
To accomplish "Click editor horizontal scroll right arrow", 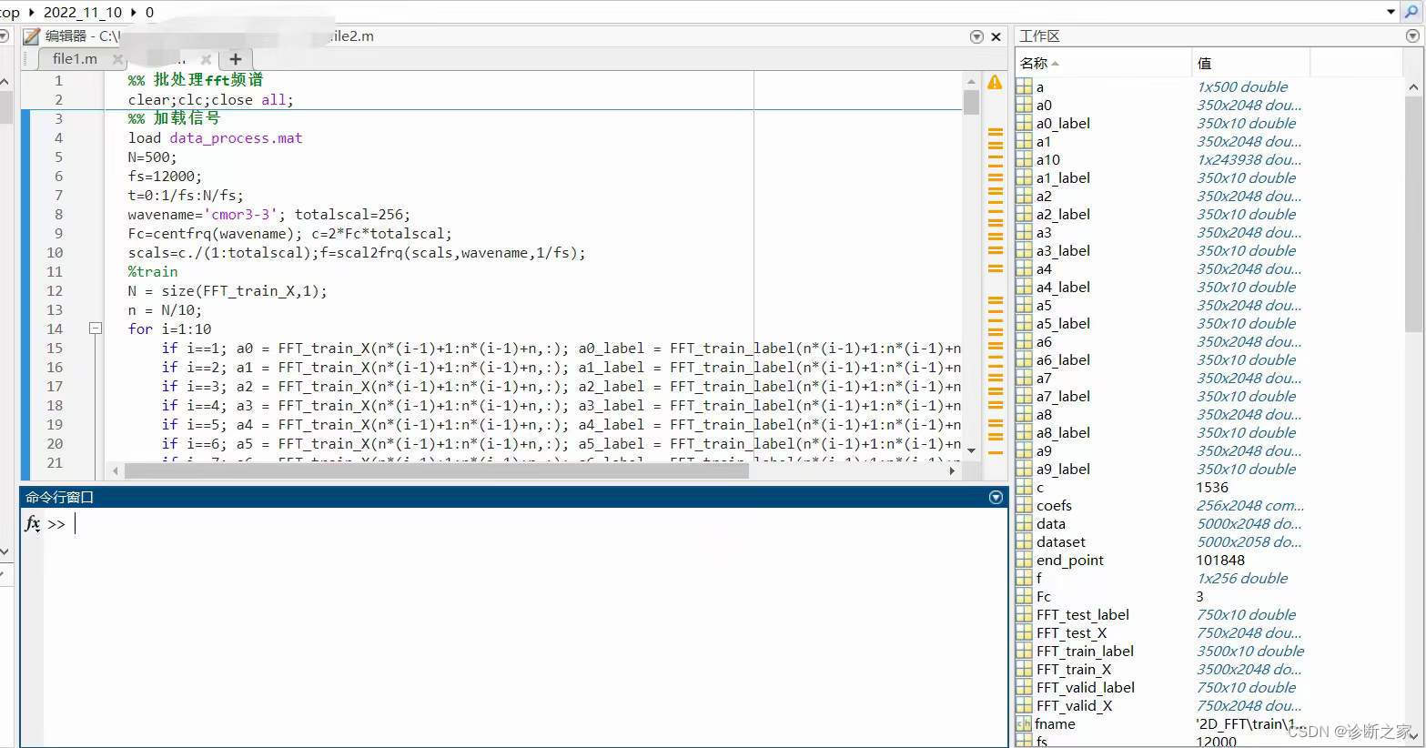I will pos(952,470).
